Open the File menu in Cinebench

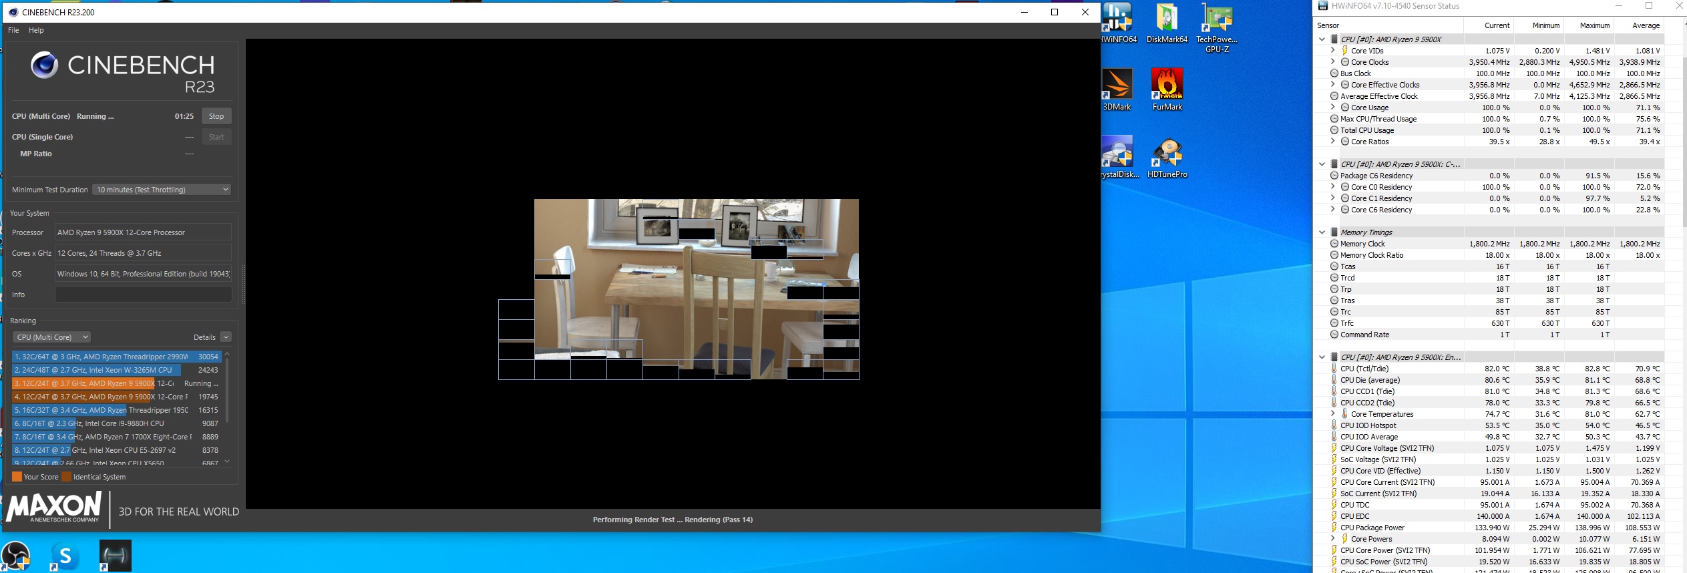pyautogui.click(x=13, y=30)
